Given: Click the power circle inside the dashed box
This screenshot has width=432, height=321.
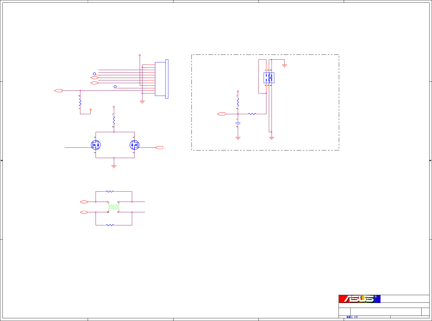Looking at the screenshot, I should 238,92.
